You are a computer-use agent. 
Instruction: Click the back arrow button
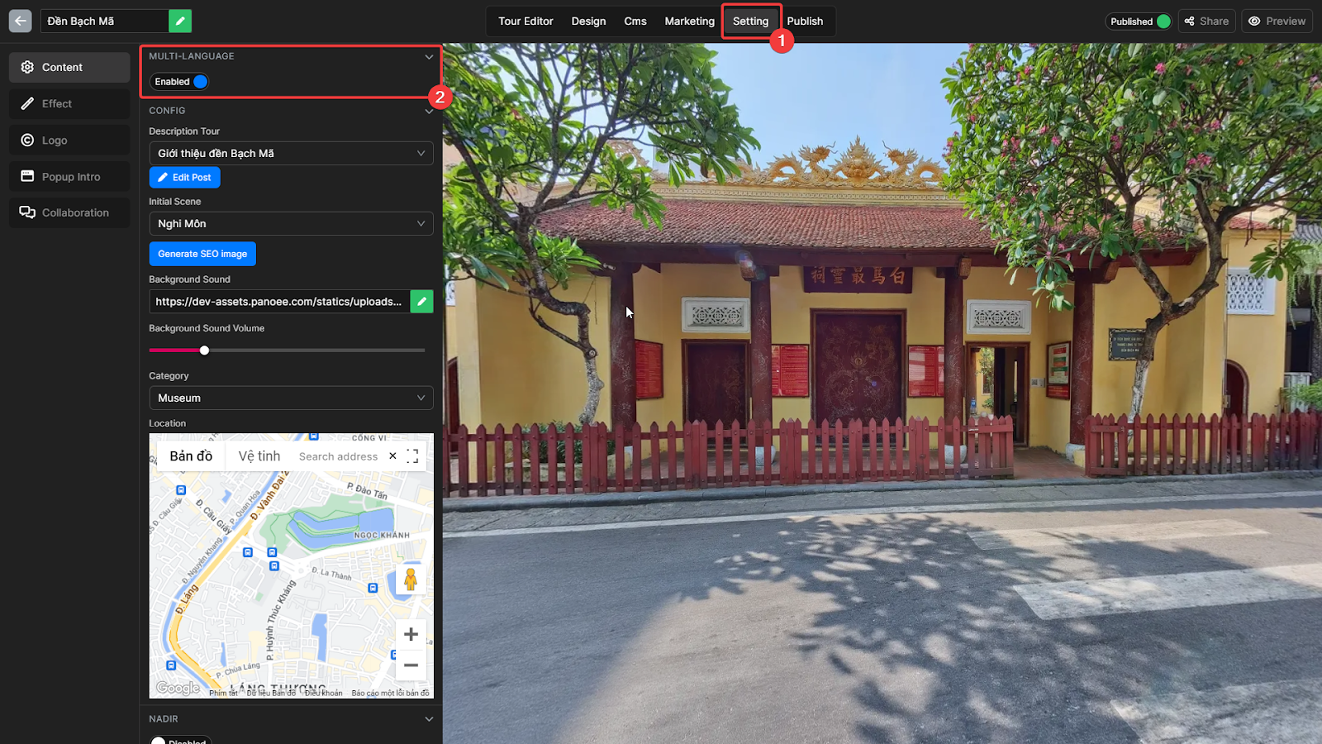[21, 21]
